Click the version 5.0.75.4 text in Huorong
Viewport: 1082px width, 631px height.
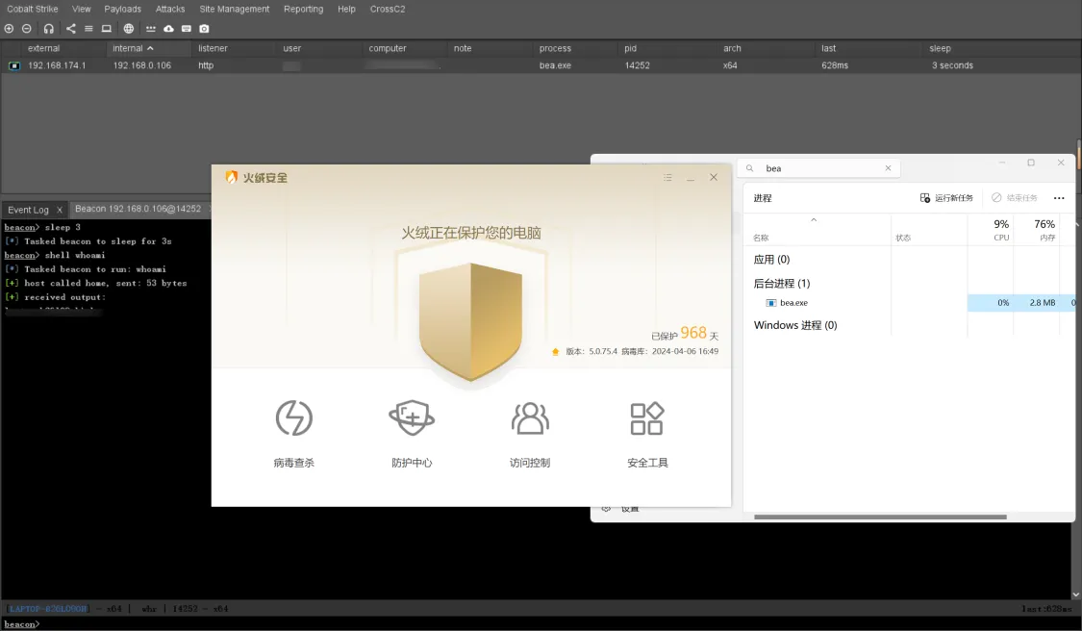click(591, 351)
